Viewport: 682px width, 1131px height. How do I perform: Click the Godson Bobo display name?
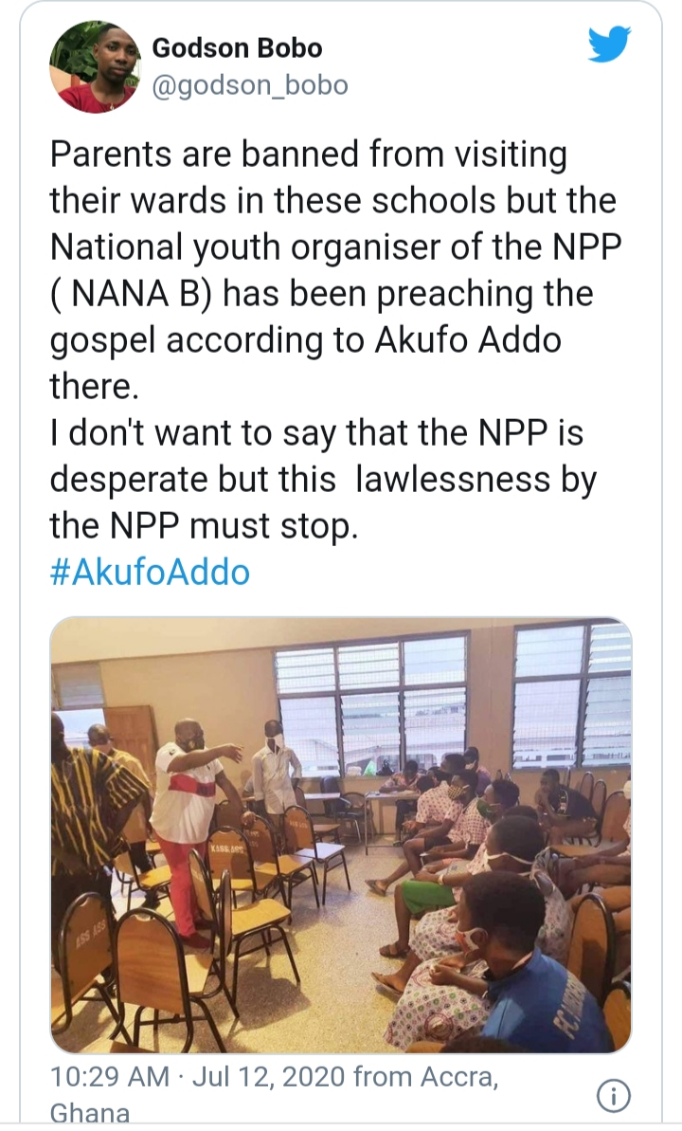coord(237,47)
